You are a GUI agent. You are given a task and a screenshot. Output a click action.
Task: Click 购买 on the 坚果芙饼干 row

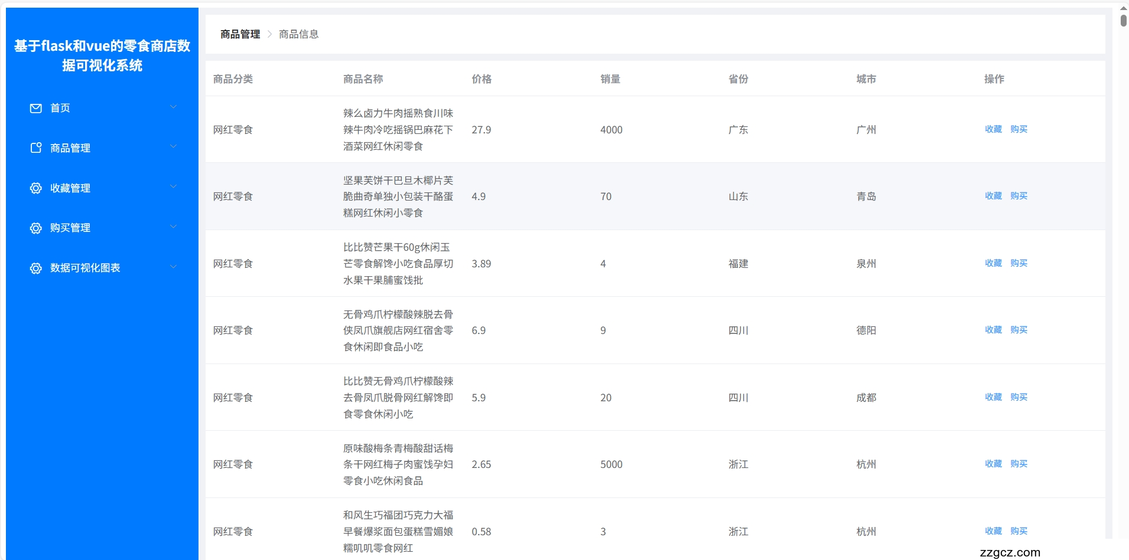click(1019, 196)
